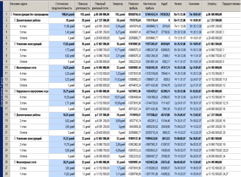241x177 pixels.
Task: Select Окончание cell 'Ср 31.01.07' in row 13
Action: click(x=194, y=85)
